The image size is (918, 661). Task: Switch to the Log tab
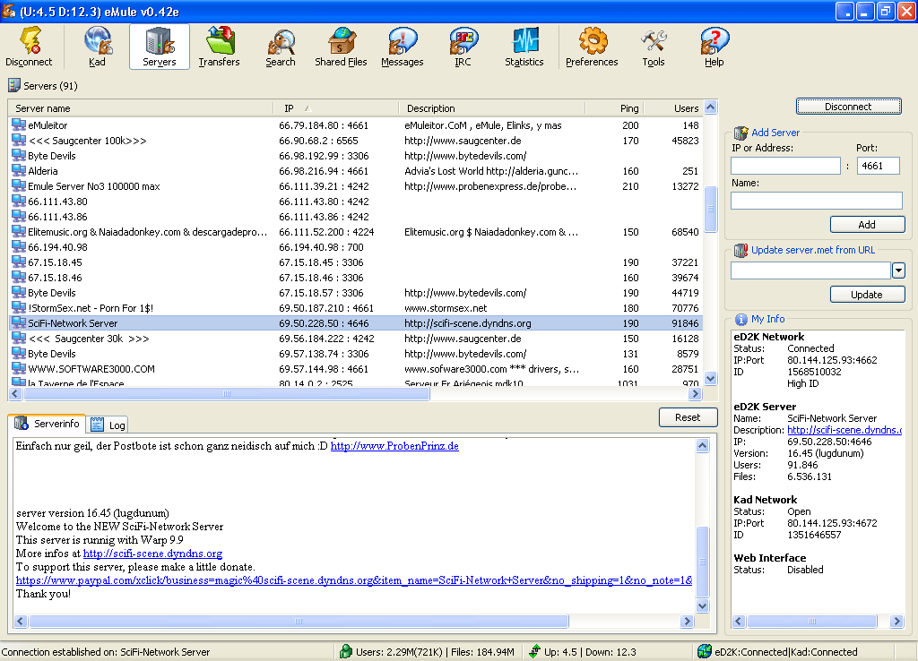108,425
